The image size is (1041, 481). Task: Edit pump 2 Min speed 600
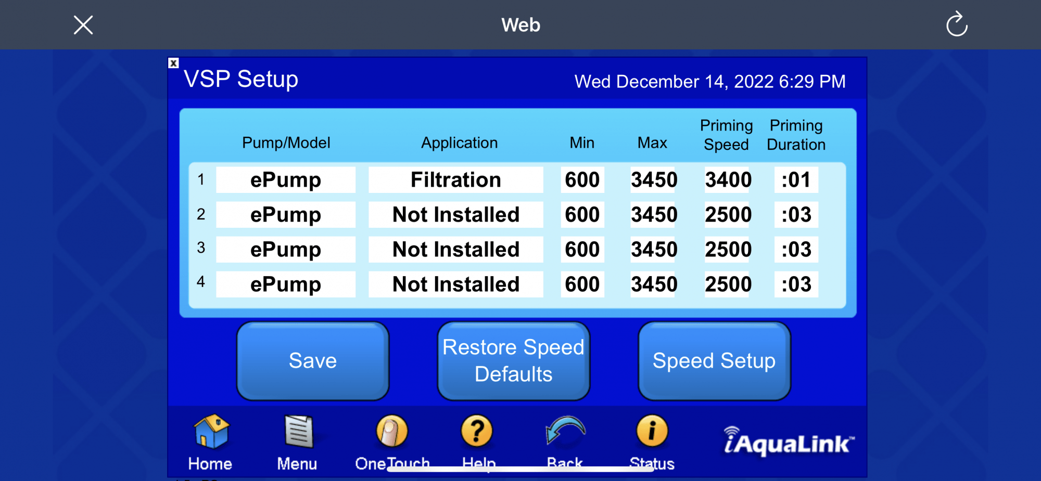[x=582, y=215]
